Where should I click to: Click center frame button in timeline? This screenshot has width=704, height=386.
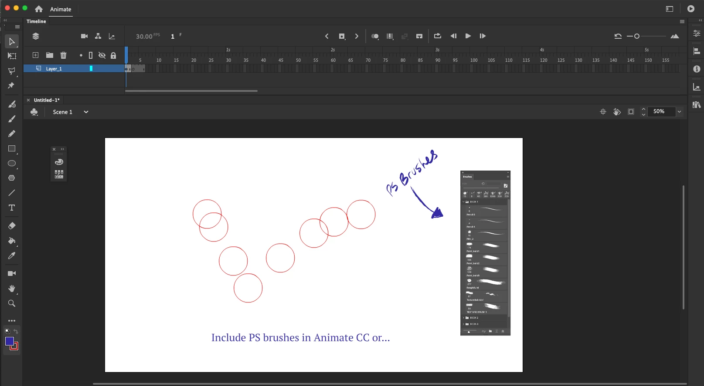click(419, 36)
